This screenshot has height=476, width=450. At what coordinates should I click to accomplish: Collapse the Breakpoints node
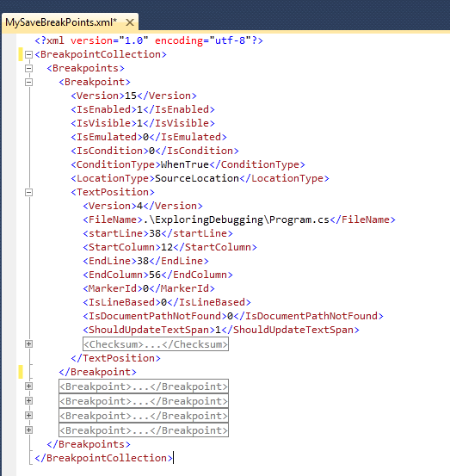tap(29, 68)
